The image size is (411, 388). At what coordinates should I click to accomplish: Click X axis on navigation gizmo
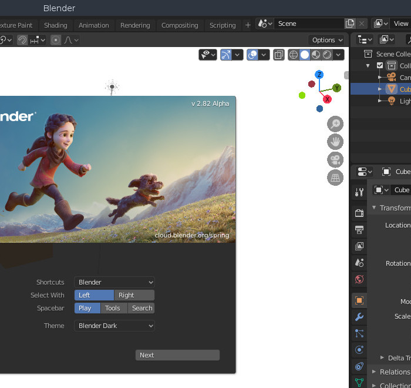pyautogui.click(x=327, y=99)
